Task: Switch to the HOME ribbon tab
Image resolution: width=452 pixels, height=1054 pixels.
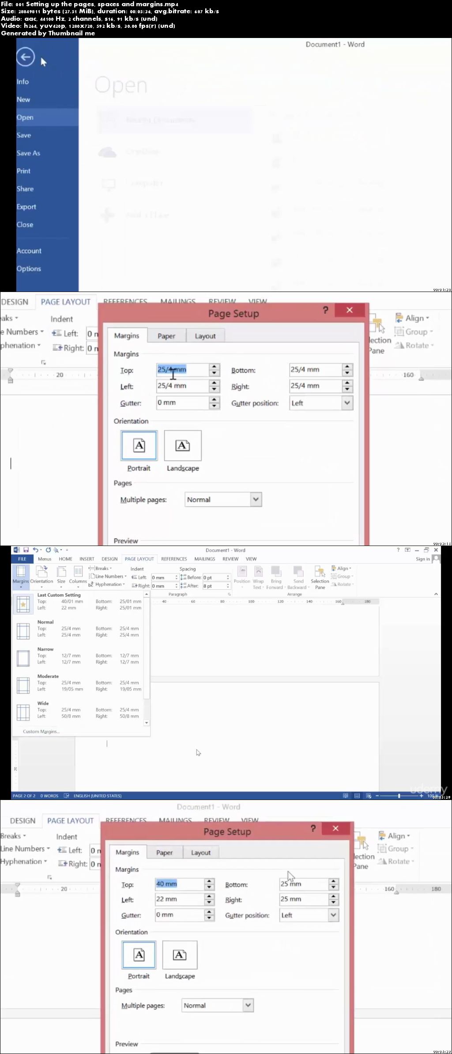Action: click(x=65, y=559)
